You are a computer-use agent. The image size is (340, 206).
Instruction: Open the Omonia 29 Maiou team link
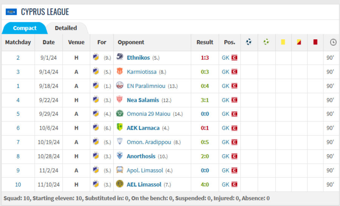[x=148, y=114]
